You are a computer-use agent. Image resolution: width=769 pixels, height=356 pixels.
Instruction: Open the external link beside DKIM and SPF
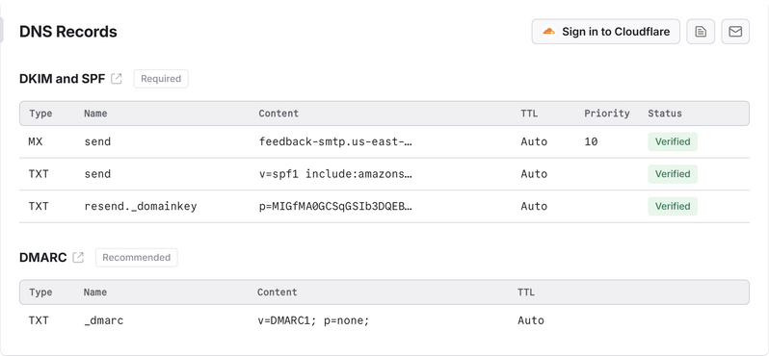[x=117, y=78]
